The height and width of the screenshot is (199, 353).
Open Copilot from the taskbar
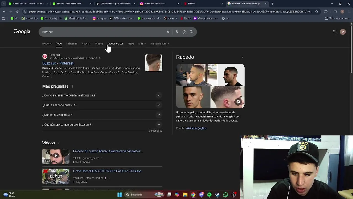pos(177,195)
